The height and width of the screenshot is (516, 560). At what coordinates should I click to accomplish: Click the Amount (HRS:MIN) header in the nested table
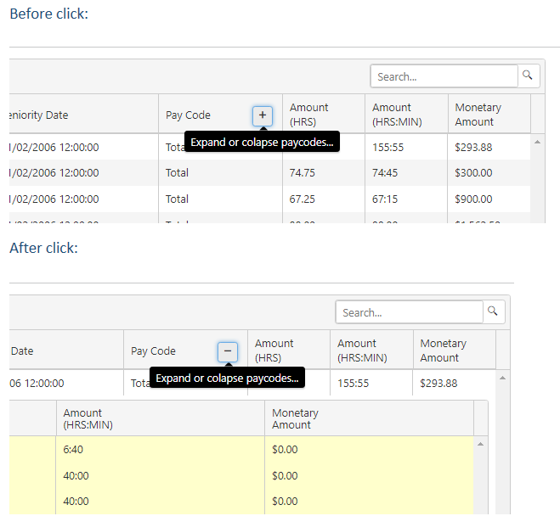pos(88,418)
